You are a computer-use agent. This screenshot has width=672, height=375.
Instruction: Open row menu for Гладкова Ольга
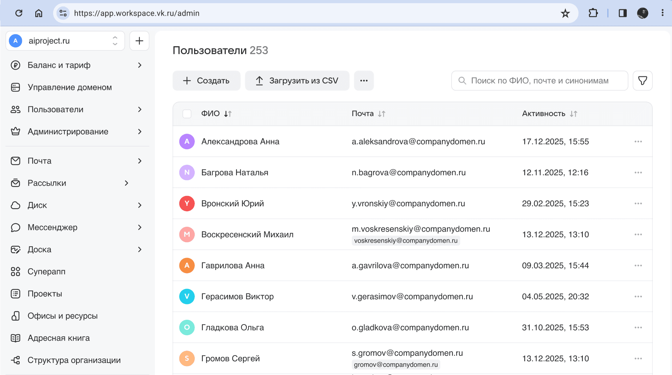pyautogui.click(x=638, y=328)
